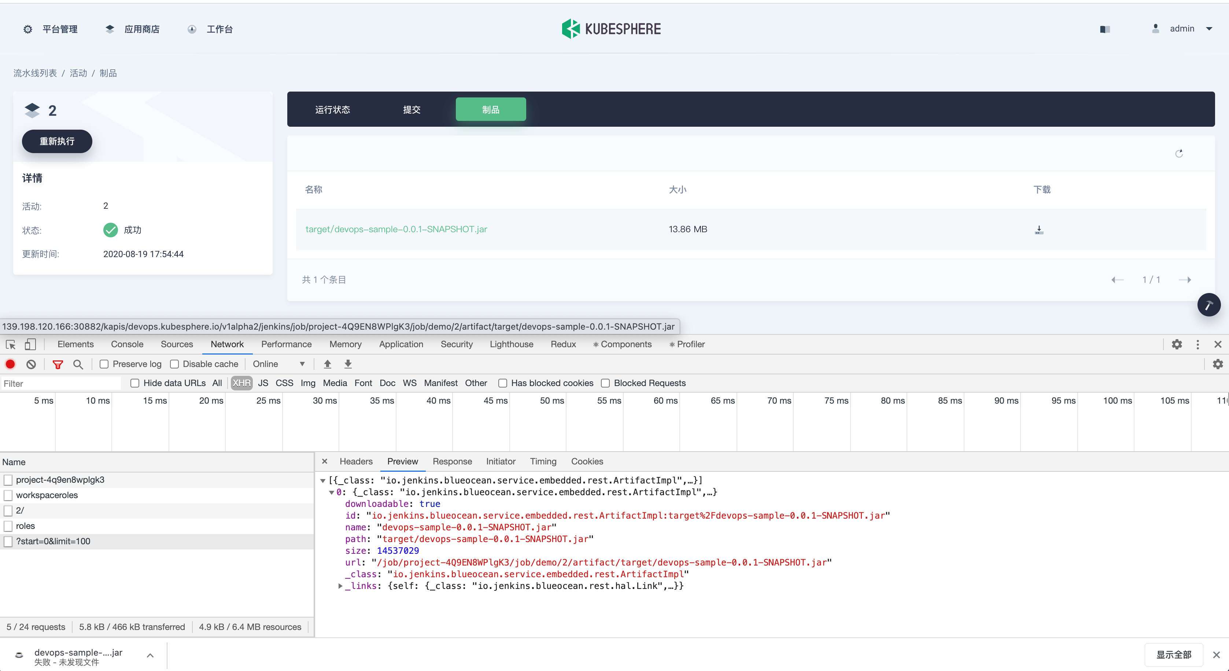Click 显示全部 downloads button
1229x671 pixels.
(1174, 655)
